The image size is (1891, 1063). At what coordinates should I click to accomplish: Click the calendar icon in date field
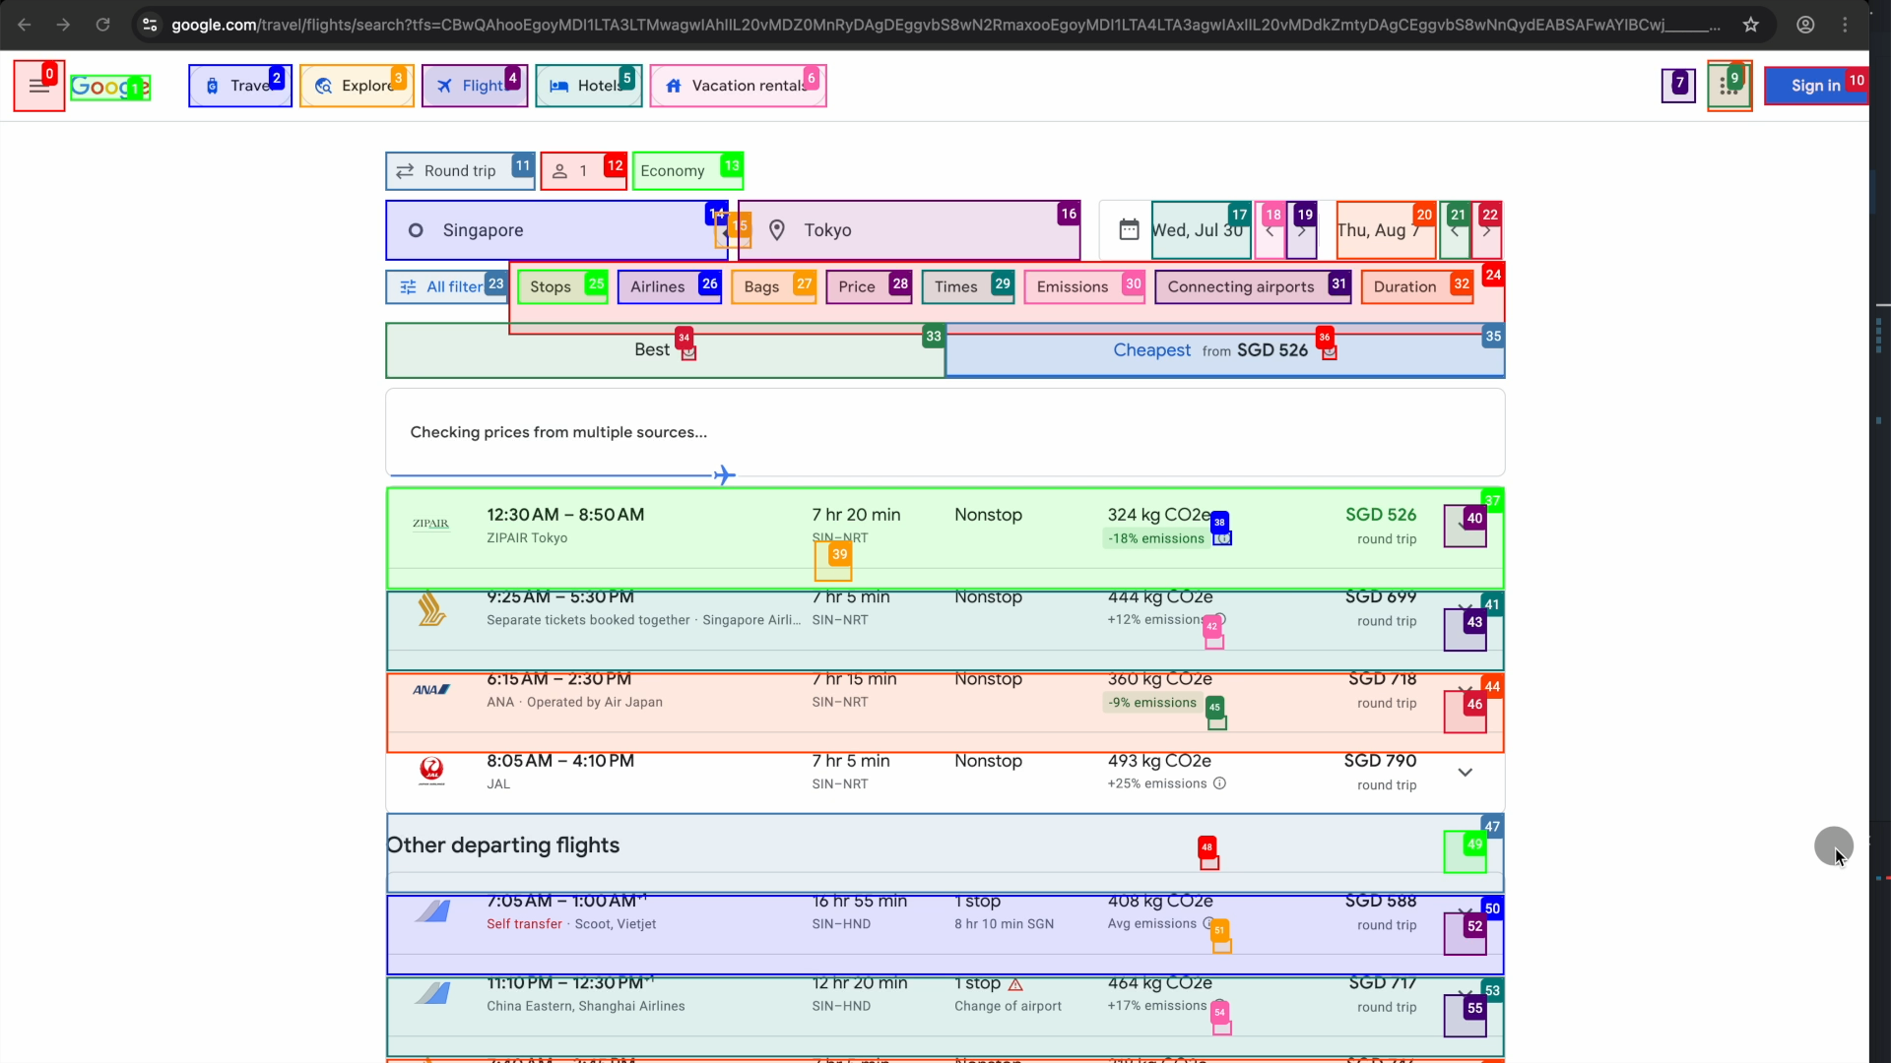tap(1129, 230)
